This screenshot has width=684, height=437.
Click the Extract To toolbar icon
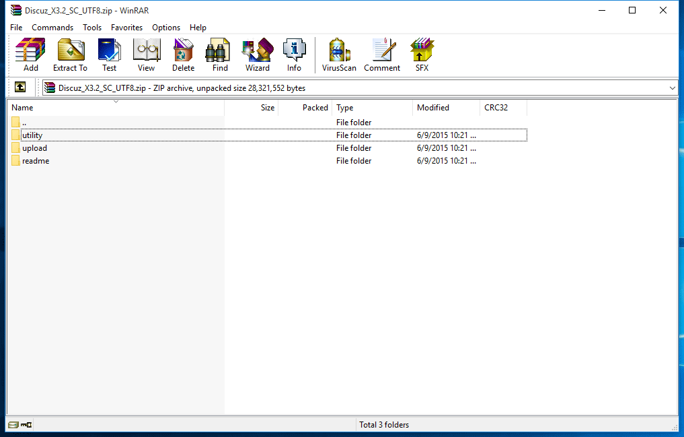[70, 55]
